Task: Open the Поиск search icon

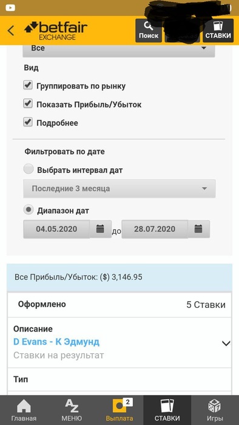Action: [x=149, y=30]
